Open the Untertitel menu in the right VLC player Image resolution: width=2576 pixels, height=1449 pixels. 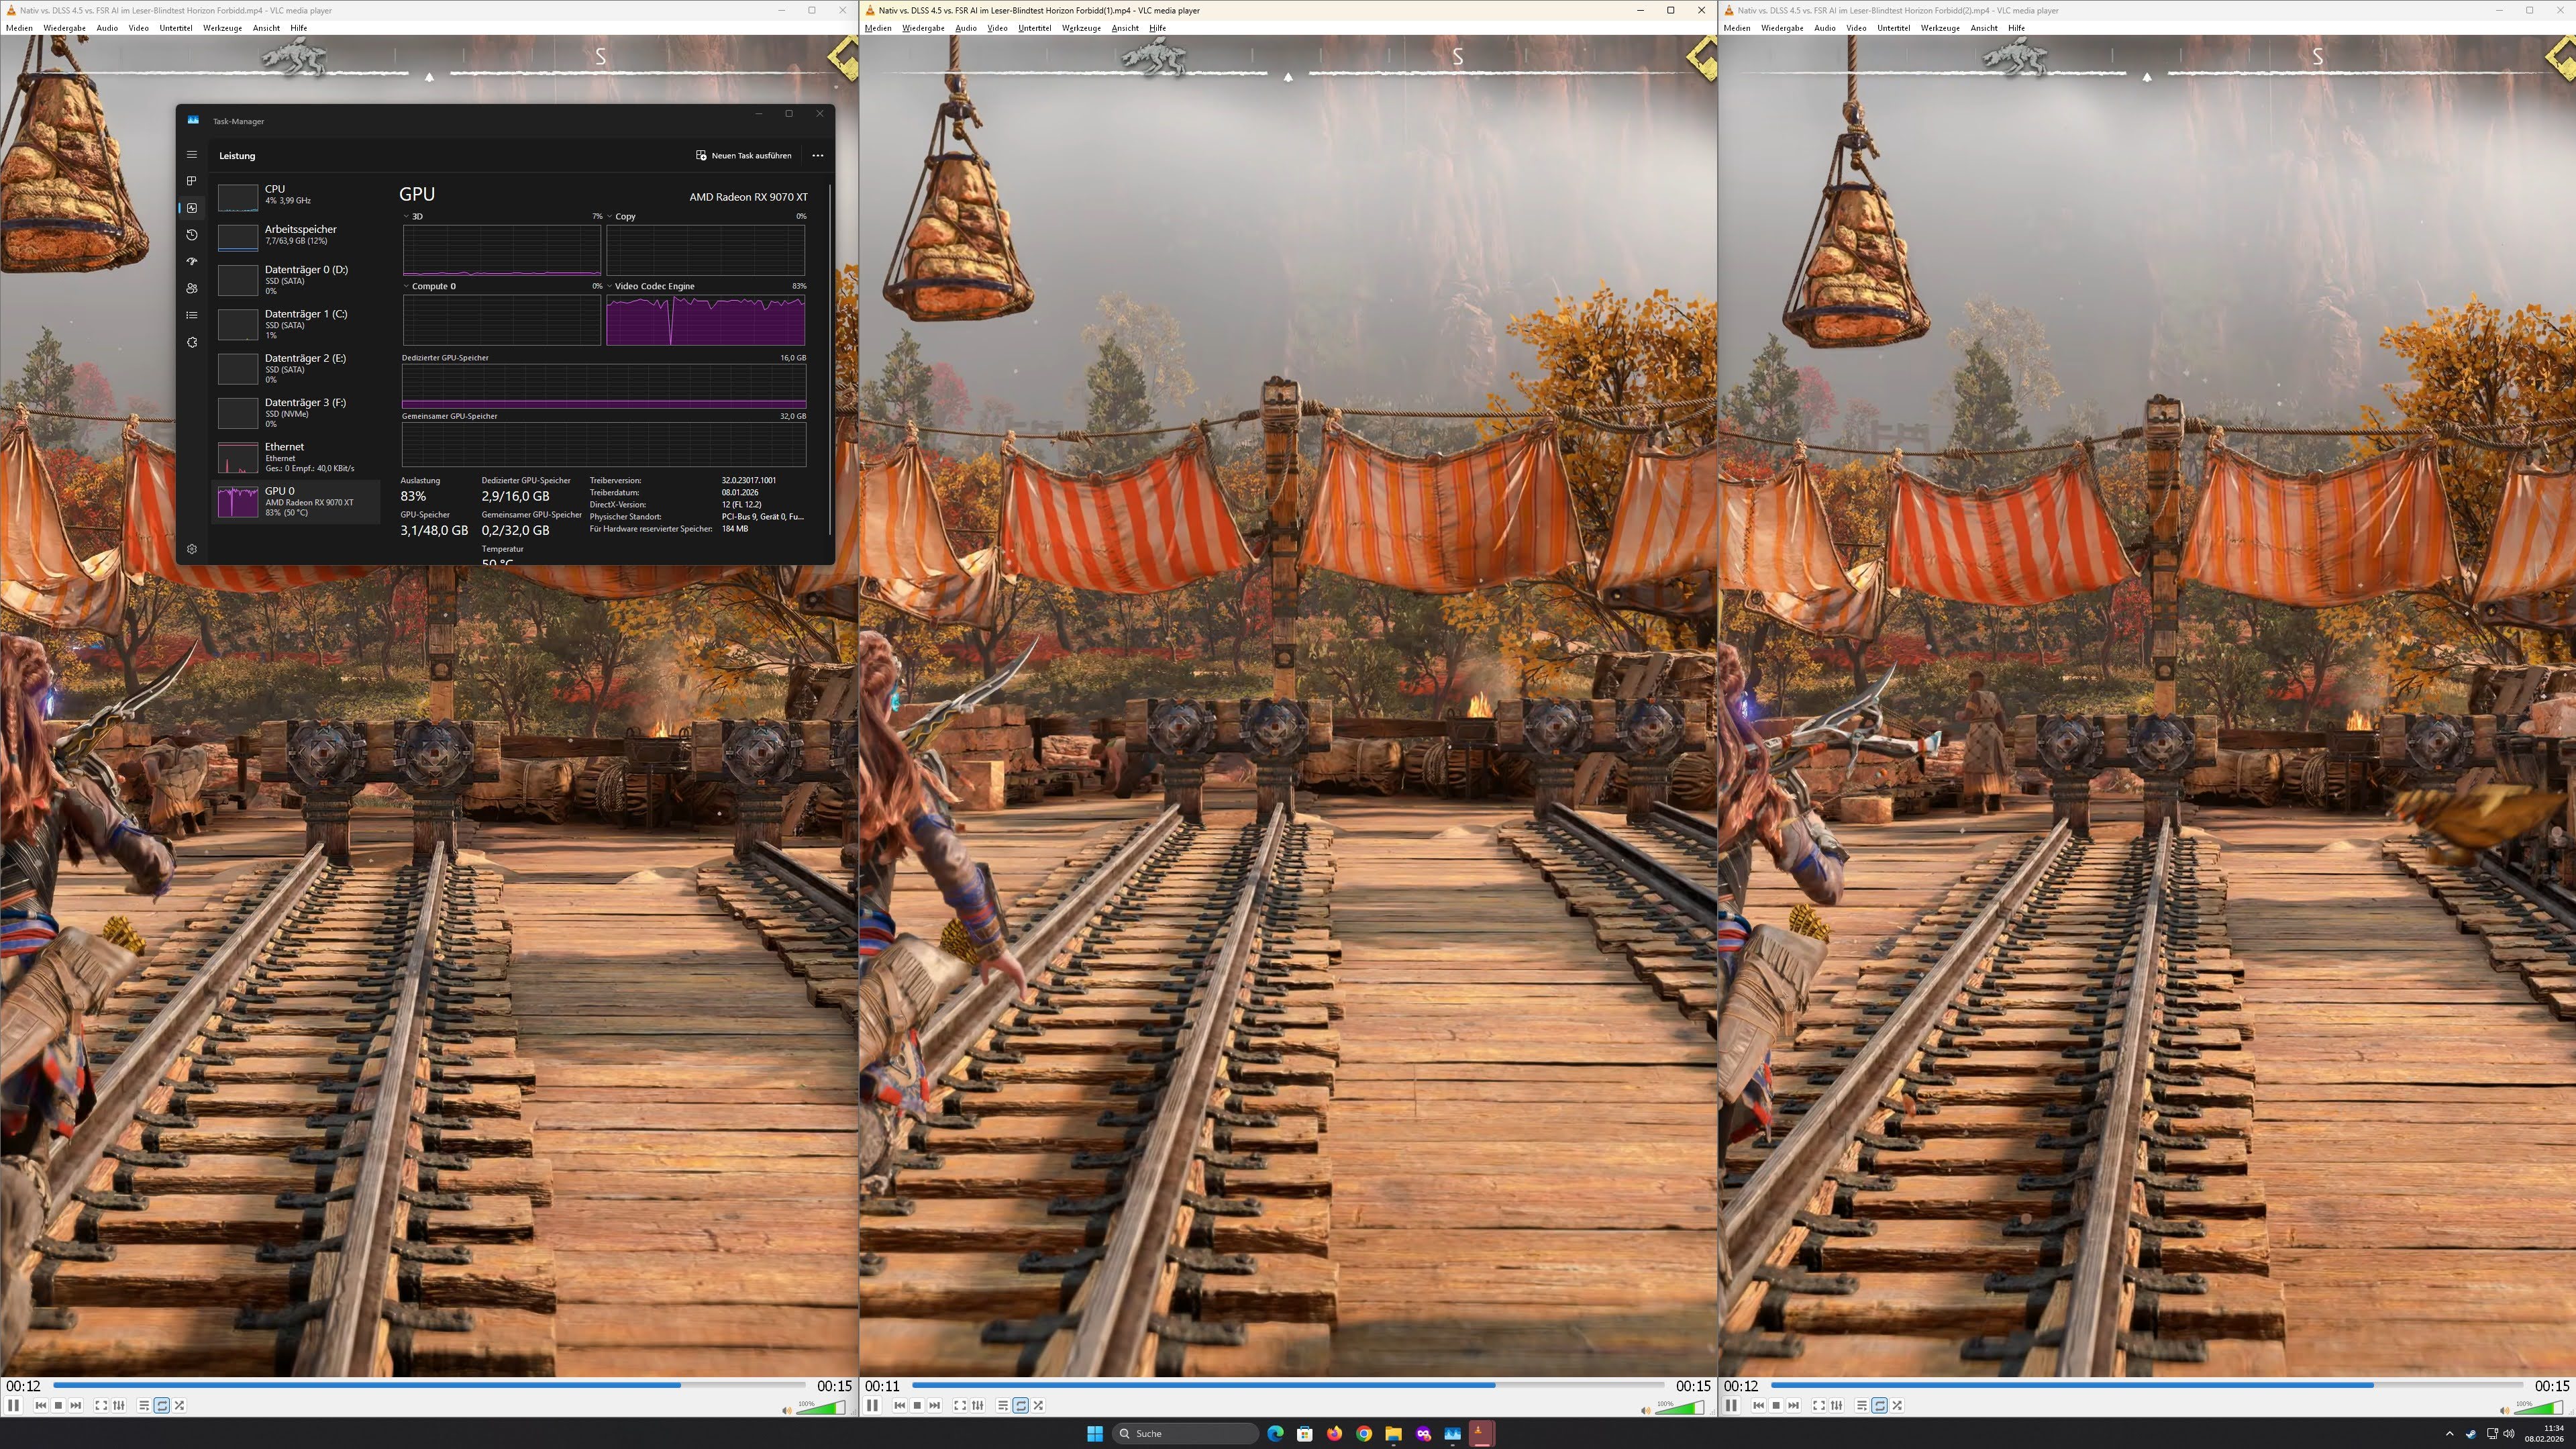coord(1894,28)
